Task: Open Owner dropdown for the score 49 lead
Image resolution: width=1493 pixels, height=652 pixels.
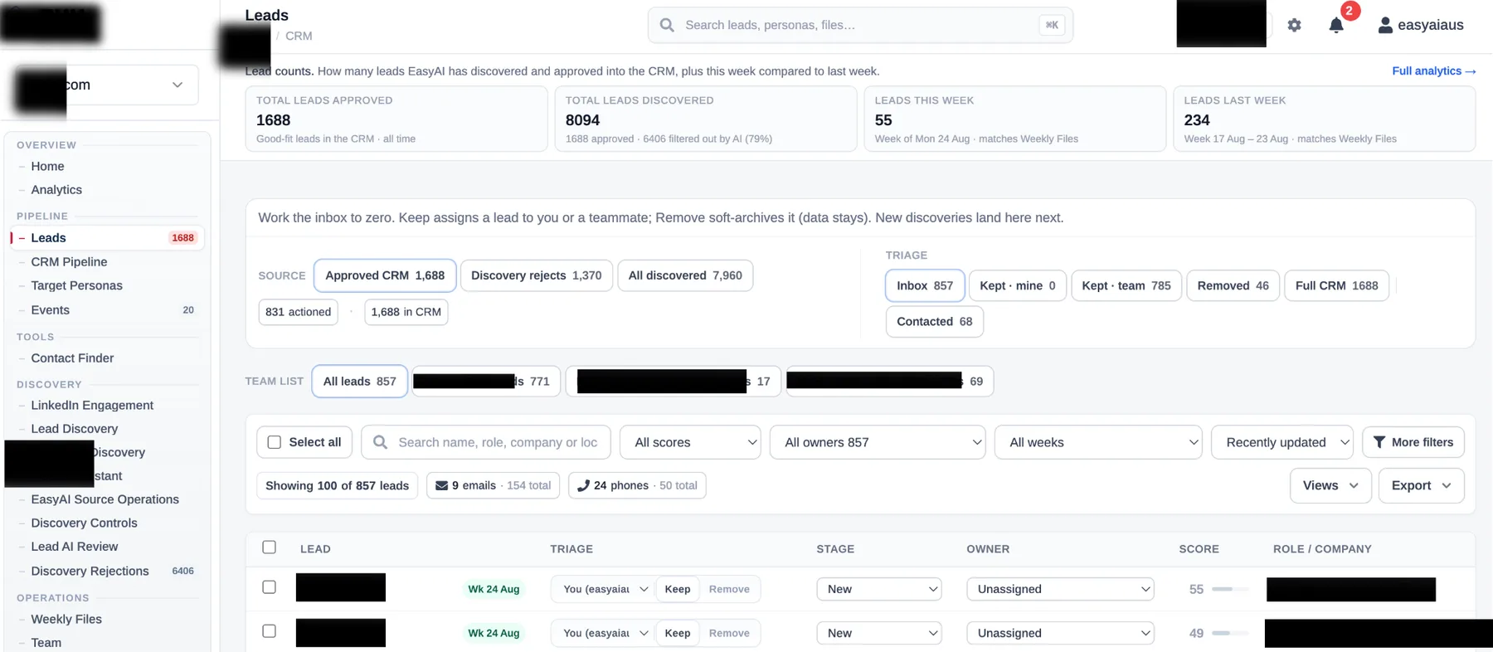Action: (x=1060, y=633)
